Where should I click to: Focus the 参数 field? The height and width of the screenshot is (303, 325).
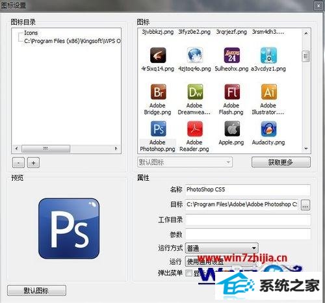click(x=248, y=234)
